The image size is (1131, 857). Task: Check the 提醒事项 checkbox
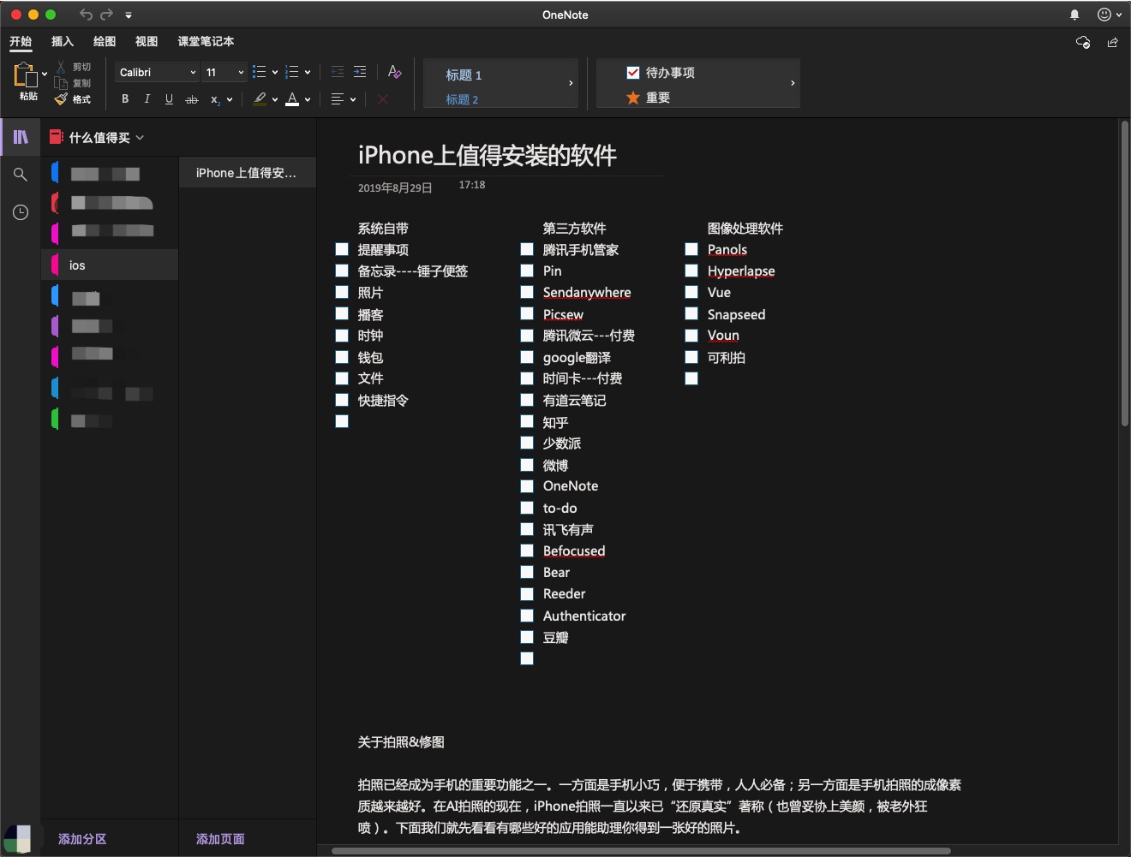341,249
